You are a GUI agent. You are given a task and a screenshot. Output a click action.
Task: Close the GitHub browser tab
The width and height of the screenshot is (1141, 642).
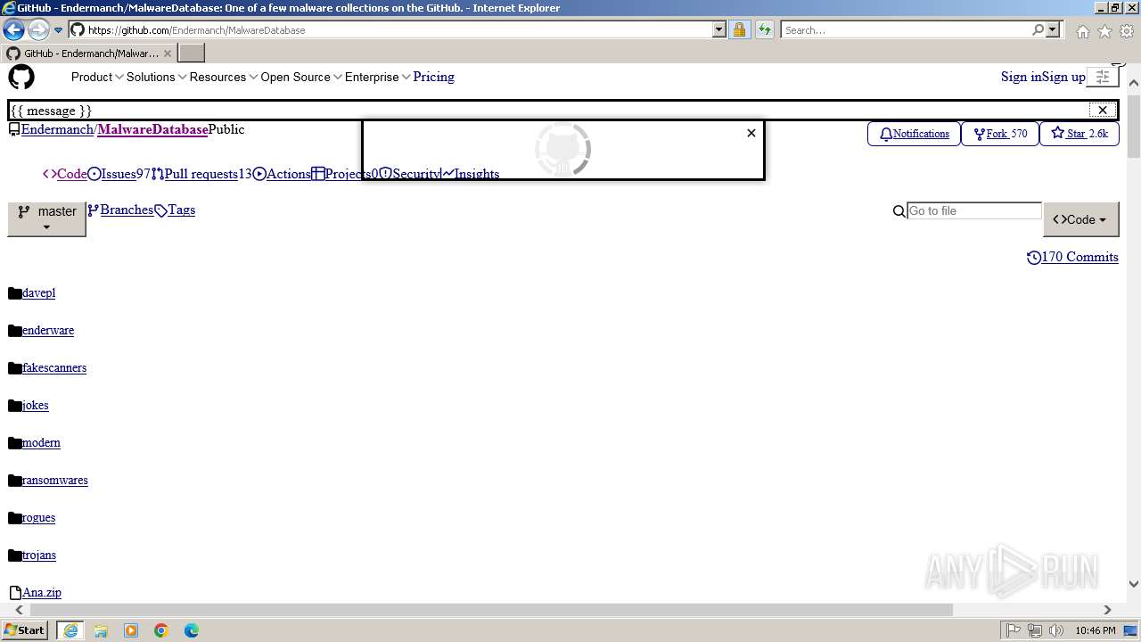click(168, 53)
